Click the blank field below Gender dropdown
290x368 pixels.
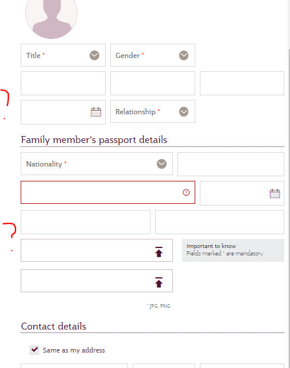tap(153, 83)
